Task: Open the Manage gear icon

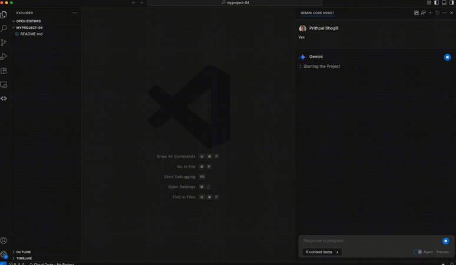Action: [x=4, y=254]
